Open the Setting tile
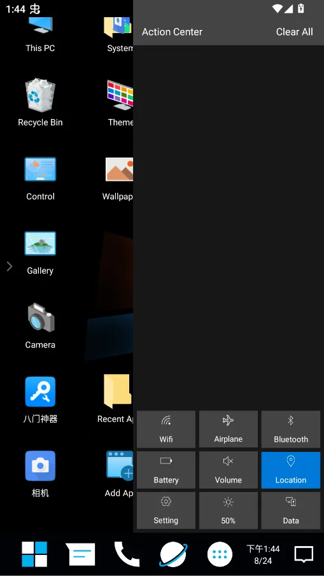 (166, 510)
